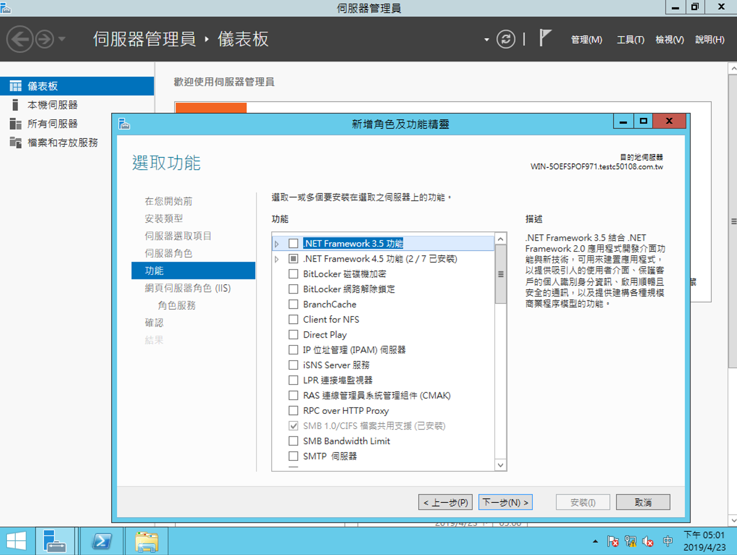Check the IP 位址管理 (IPAM) 伺服器 checkbox
Image resolution: width=737 pixels, height=555 pixels.
[294, 350]
